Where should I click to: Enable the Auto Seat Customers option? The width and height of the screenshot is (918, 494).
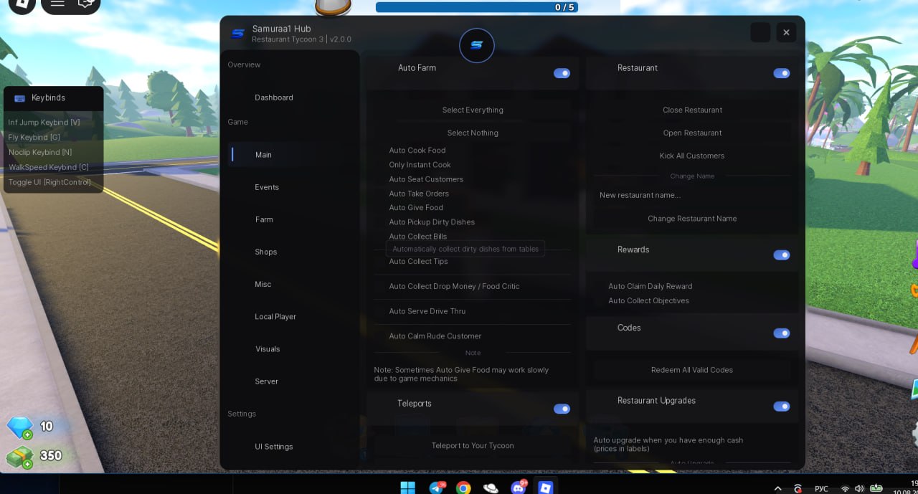coord(426,179)
